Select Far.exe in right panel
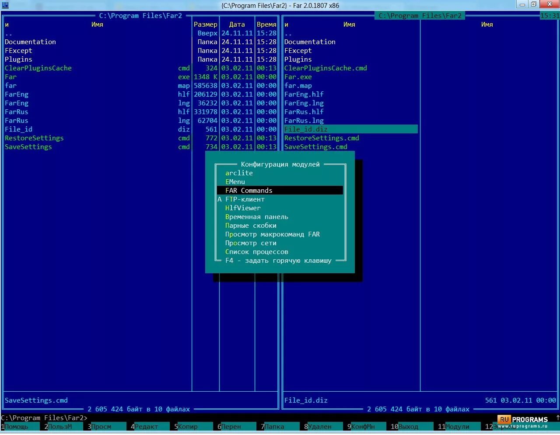This screenshot has width=560, height=435. [298, 77]
